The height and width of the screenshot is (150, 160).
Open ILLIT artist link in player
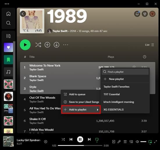(19, 144)
